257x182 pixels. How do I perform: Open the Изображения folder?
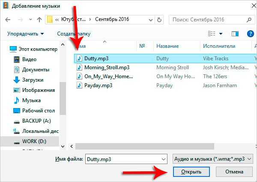click(34, 90)
